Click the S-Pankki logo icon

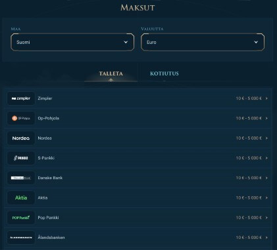21,158
